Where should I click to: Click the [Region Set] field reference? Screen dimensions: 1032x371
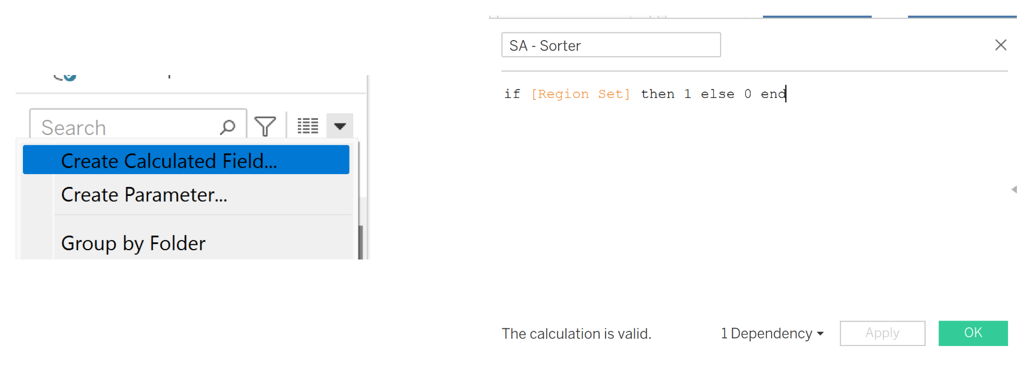coord(581,94)
